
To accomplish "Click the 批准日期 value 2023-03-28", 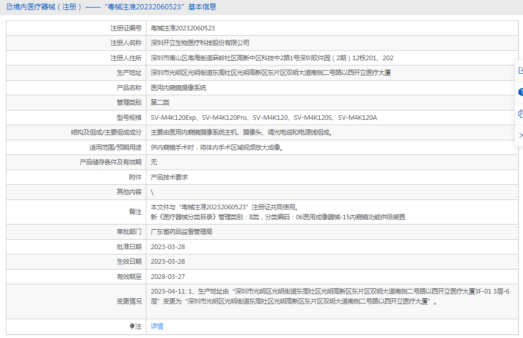I will 168,247.
